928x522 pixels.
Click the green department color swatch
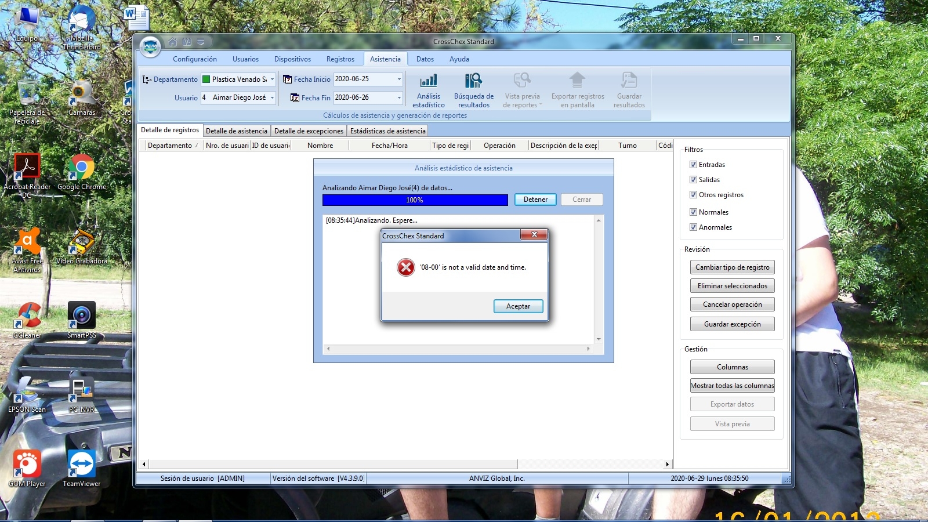point(206,79)
